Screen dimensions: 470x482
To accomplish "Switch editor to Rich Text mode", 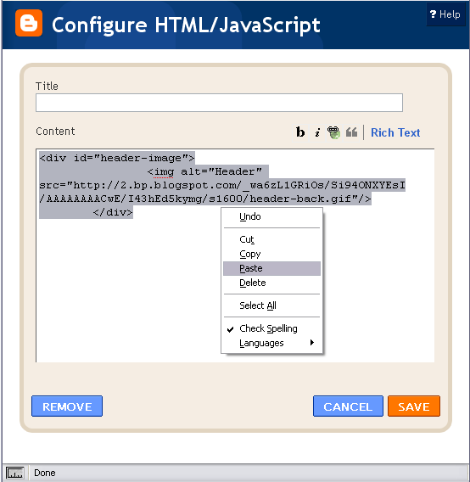I will (x=395, y=132).
